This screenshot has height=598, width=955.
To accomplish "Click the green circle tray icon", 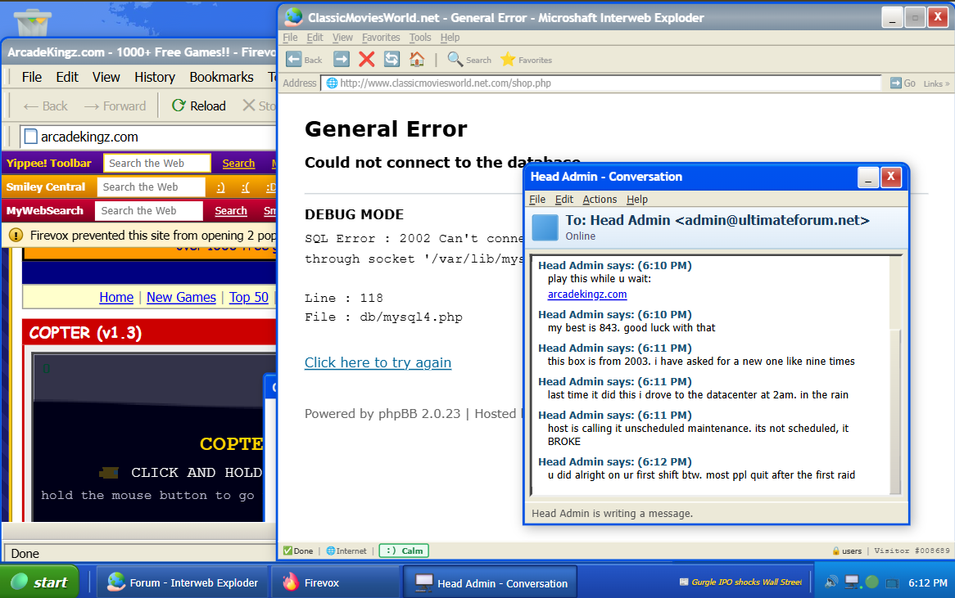I will coord(871,582).
